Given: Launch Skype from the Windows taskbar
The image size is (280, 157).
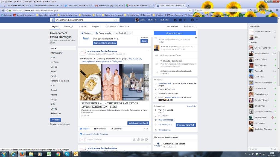Looking at the screenshot, I should [67, 154].
